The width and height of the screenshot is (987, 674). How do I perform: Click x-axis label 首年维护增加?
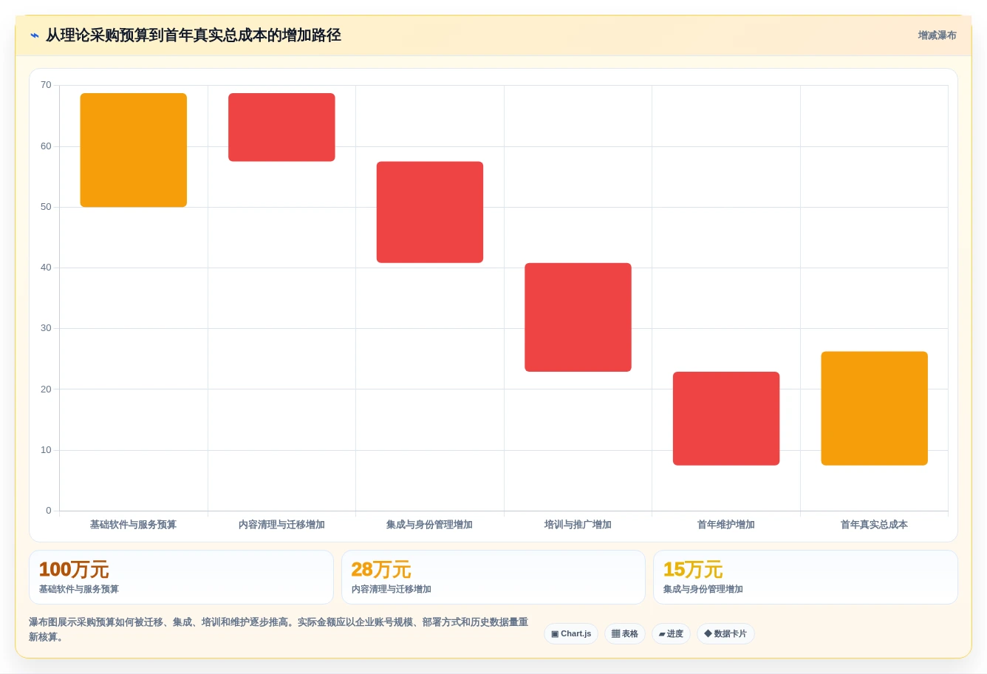pyautogui.click(x=726, y=525)
